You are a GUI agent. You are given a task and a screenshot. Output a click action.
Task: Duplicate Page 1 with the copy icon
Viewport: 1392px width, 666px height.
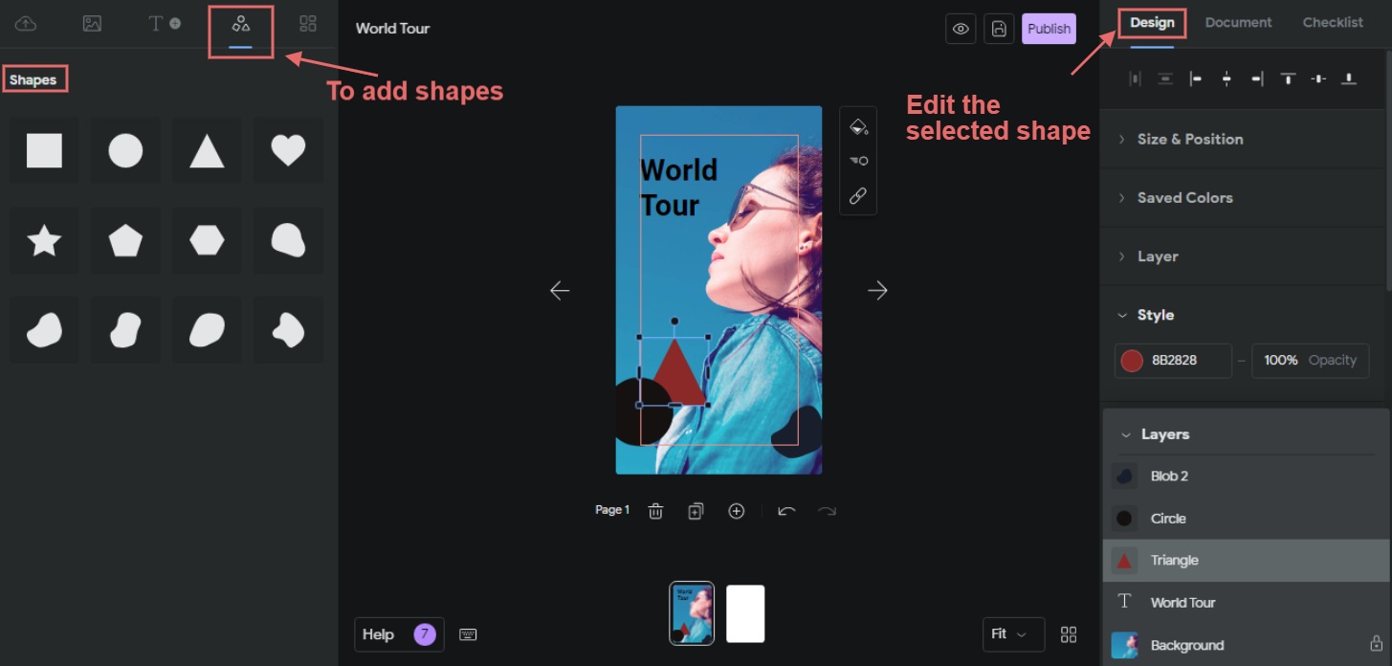coord(696,510)
